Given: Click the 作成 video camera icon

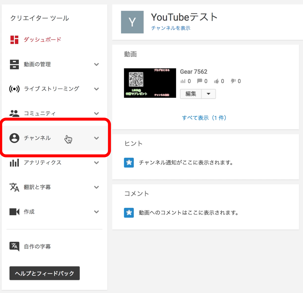Looking at the screenshot, I should pyautogui.click(x=14, y=212).
